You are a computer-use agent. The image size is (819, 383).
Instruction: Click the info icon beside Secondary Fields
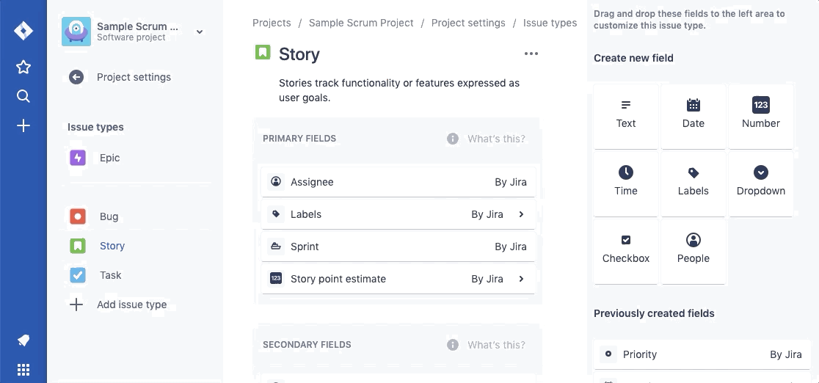pyautogui.click(x=453, y=345)
